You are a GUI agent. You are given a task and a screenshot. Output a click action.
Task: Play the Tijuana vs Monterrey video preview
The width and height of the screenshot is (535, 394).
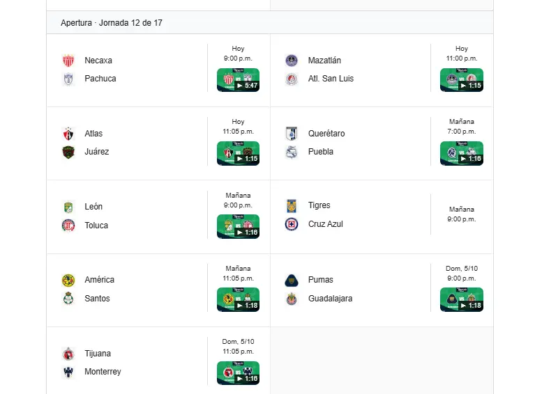coord(238,372)
